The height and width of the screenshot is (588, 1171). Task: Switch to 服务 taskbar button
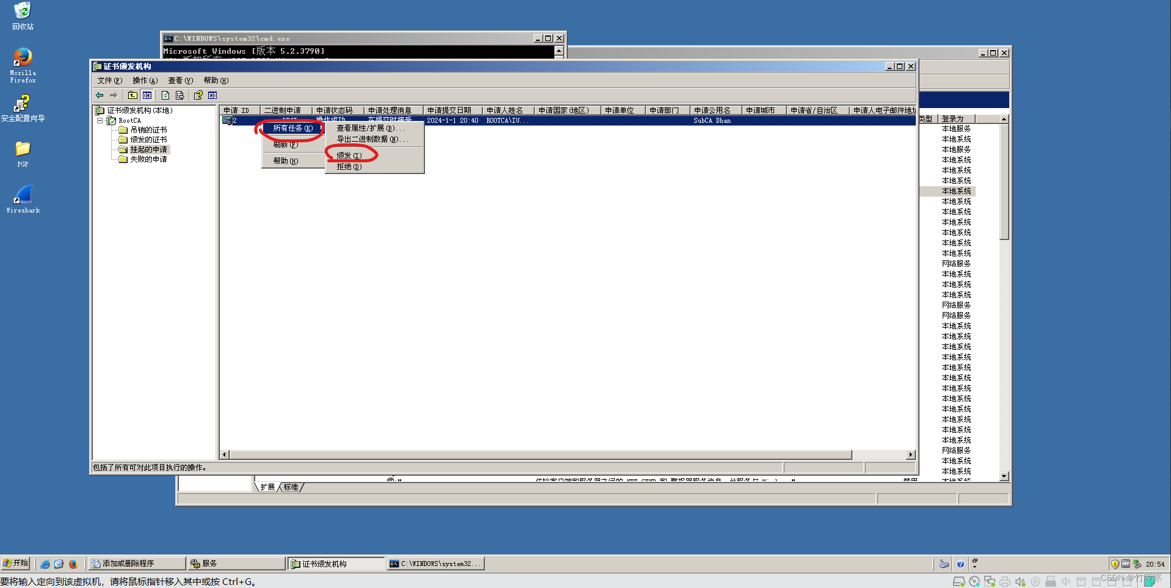(236, 564)
